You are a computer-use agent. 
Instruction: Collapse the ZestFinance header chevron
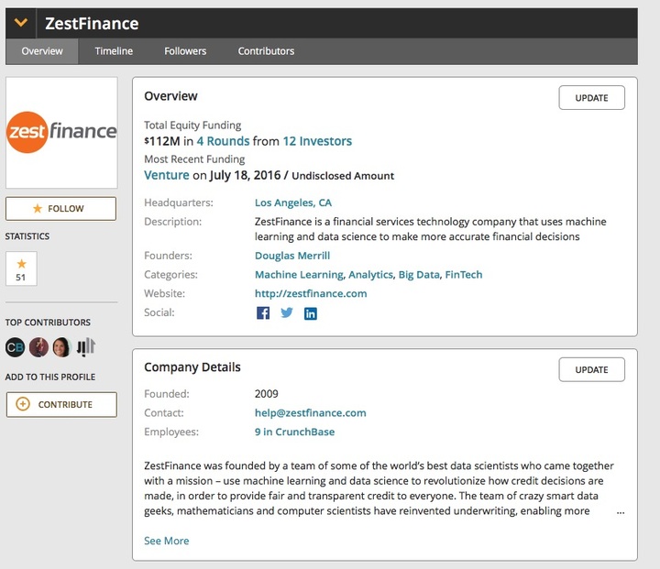click(20, 23)
